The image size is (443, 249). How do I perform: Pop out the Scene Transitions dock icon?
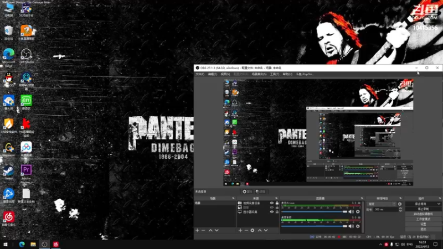(400, 198)
